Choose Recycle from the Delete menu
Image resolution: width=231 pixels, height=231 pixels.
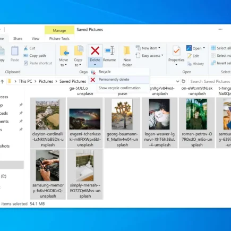coord(119,72)
